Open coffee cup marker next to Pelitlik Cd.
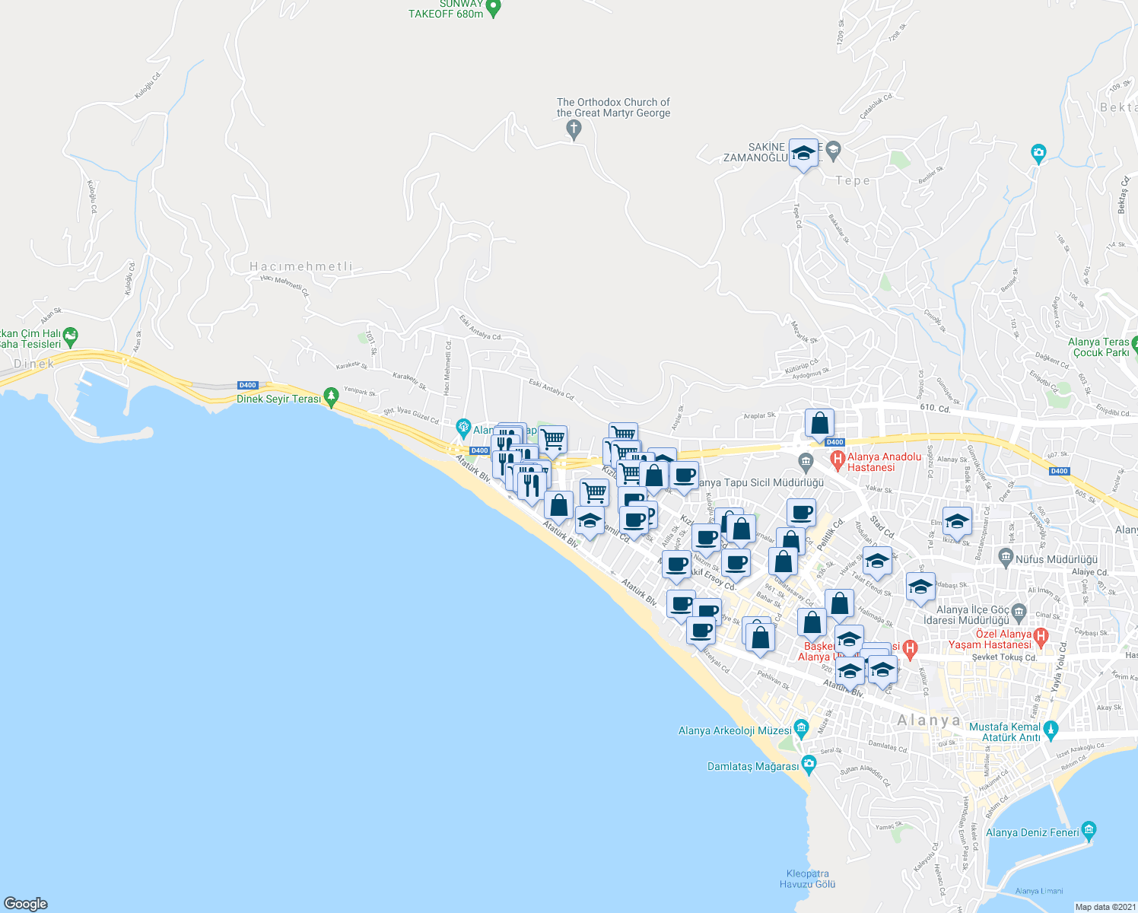The height and width of the screenshot is (913, 1138). pyautogui.click(x=801, y=512)
